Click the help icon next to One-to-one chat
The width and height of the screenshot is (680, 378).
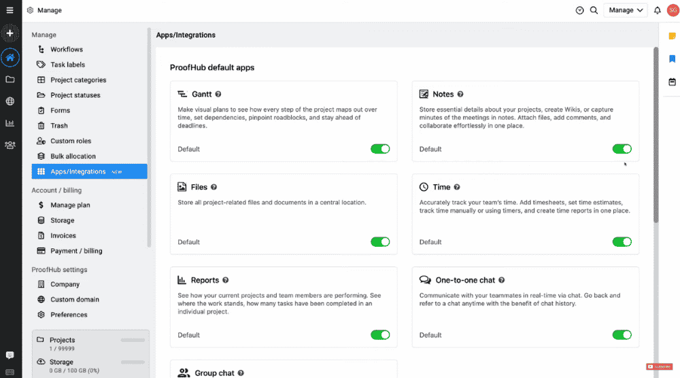(x=501, y=280)
